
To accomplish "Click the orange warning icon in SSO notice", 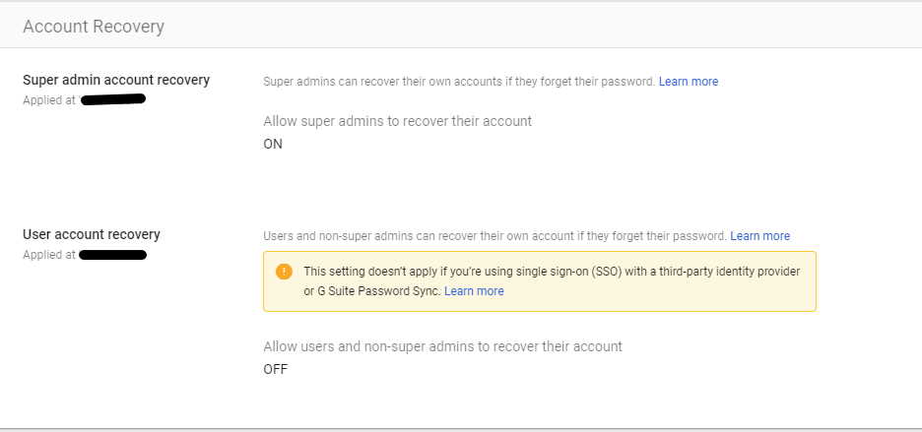I will 284,272.
